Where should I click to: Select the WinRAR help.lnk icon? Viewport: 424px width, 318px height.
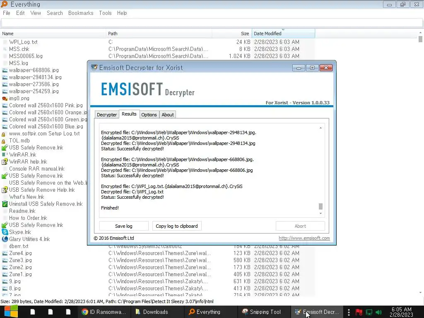pyautogui.click(x=5, y=162)
